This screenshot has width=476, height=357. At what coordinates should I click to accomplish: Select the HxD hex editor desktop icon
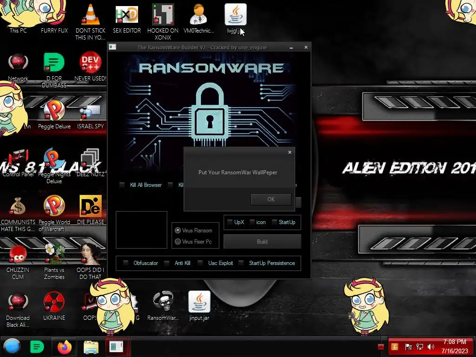pos(127,14)
